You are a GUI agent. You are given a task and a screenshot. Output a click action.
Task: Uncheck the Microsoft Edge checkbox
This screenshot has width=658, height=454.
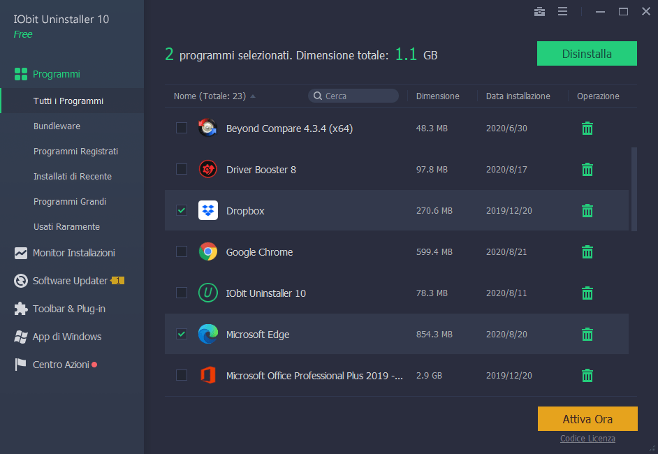182,334
